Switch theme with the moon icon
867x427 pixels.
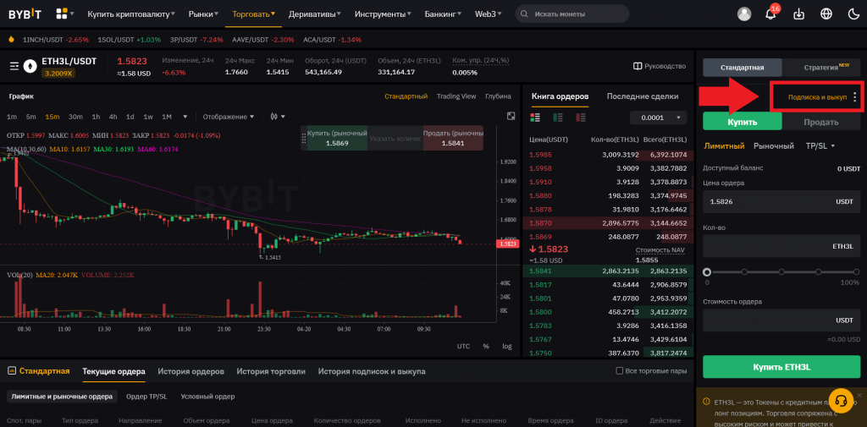click(x=852, y=14)
